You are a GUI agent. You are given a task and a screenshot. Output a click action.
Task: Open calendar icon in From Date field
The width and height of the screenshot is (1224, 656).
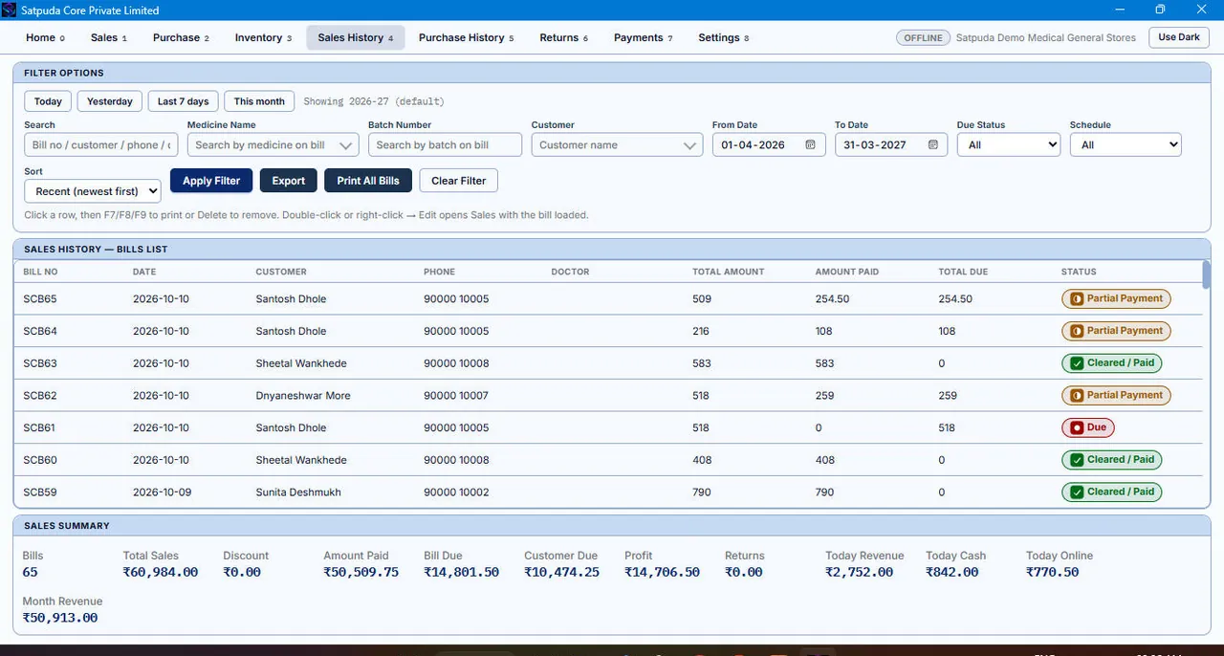[810, 145]
